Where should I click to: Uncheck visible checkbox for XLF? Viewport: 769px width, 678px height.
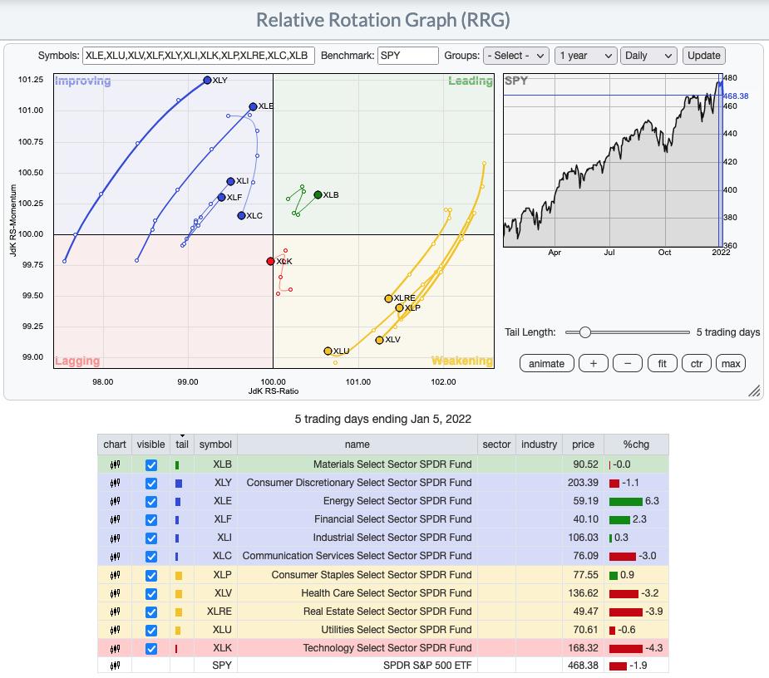[151, 520]
